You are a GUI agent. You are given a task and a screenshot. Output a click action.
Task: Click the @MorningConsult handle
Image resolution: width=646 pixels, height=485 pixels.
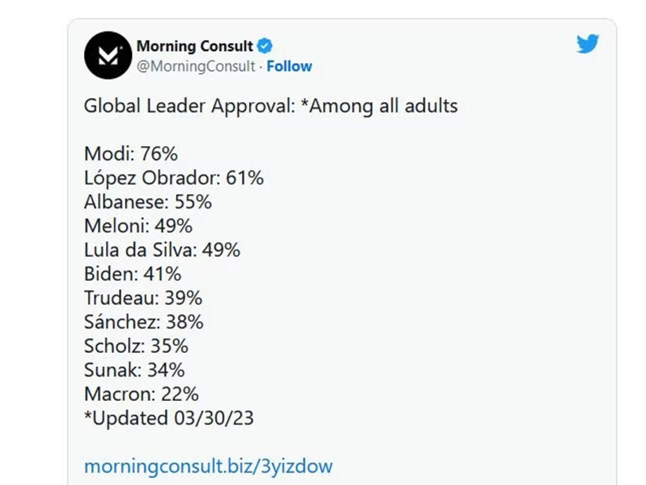pos(196,66)
